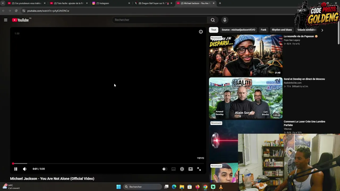Filter by Source : michaeljacksonVEVO chip

[x=238, y=30]
